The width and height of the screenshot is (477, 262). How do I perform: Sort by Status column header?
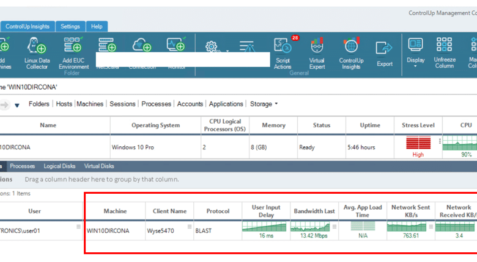322,126
